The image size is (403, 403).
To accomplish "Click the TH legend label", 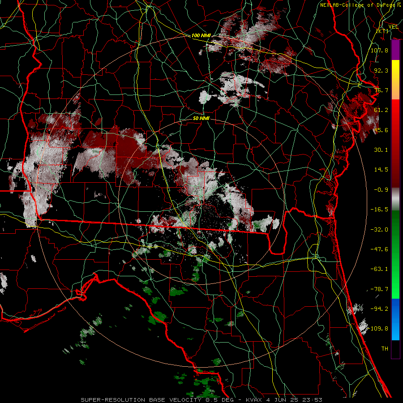I will (385, 349).
